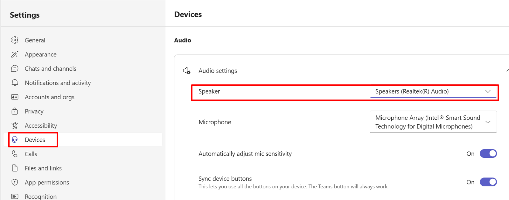Screen dimensions: 509x200
Task: Click the Accessibility figure icon
Action: (15, 126)
